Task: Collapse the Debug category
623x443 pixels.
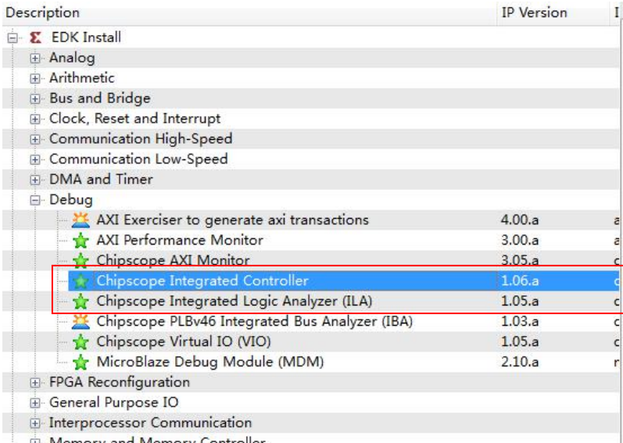Action: [x=35, y=200]
